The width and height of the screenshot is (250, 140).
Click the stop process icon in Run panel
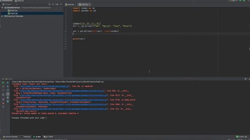point(3,86)
